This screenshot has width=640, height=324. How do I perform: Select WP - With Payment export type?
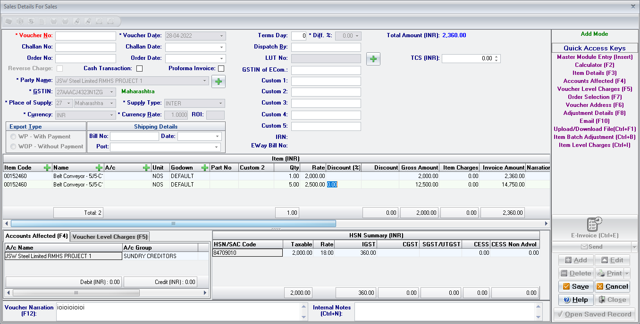[13, 137]
